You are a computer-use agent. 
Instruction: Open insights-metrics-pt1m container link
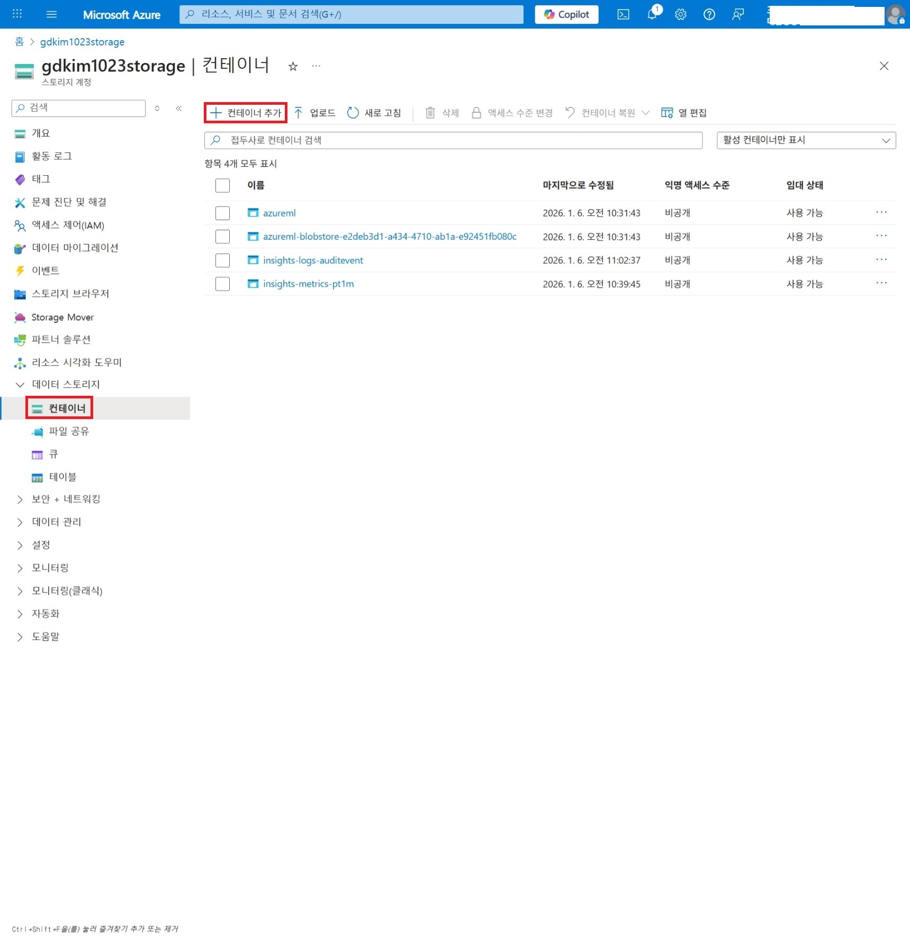(308, 284)
